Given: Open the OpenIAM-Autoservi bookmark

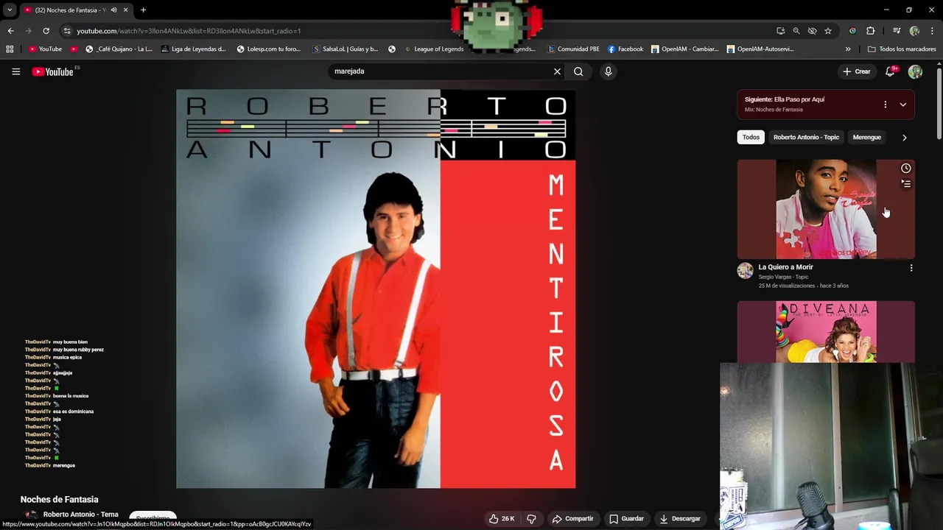Looking at the screenshot, I should tap(760, 49).
